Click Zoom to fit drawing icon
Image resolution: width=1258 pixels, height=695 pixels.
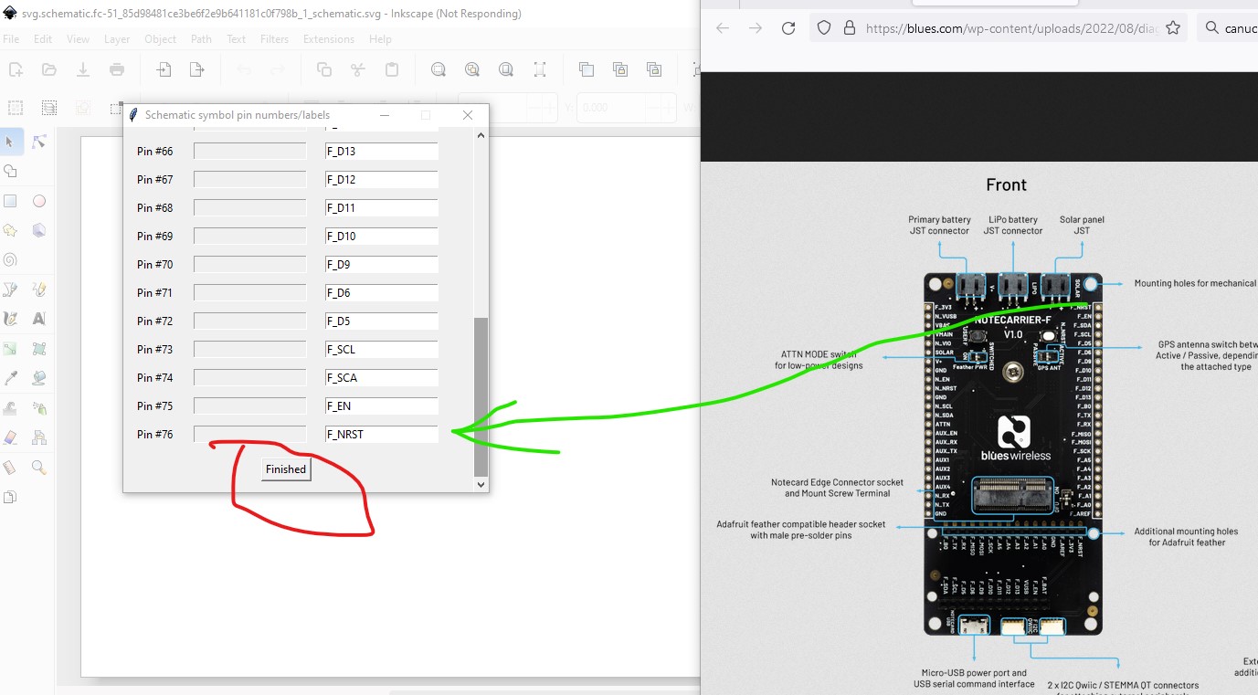(472, 69)
